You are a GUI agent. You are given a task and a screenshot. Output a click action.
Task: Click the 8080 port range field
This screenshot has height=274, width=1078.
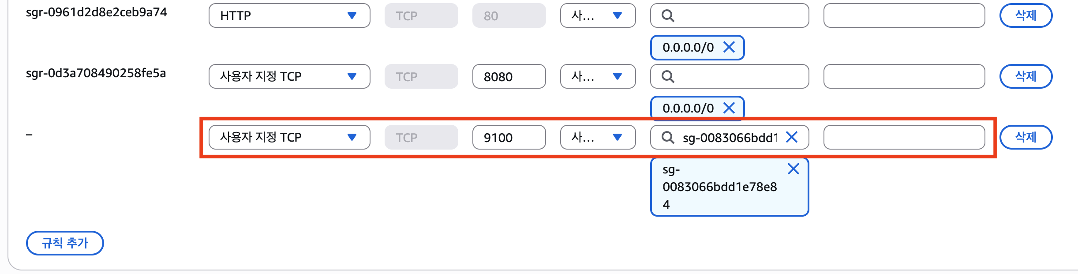(509, 77)
